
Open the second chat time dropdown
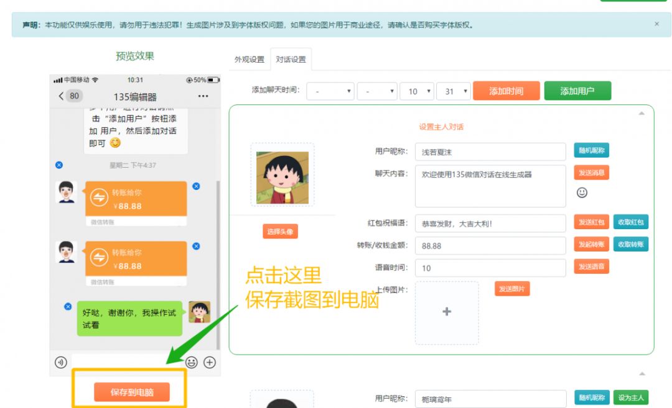click(x=378, y=91)
